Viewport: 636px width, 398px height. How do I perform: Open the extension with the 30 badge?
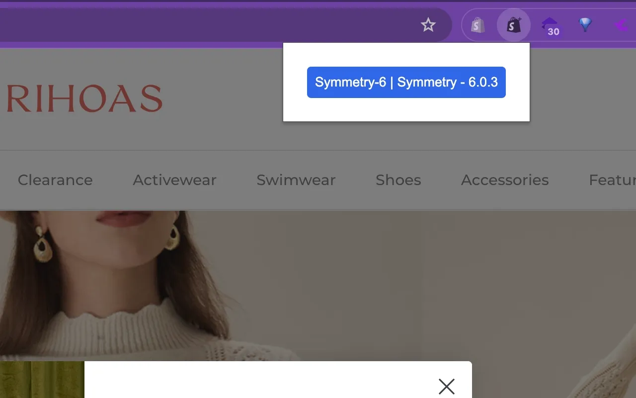pyautogui.click(x=550, y=26)
